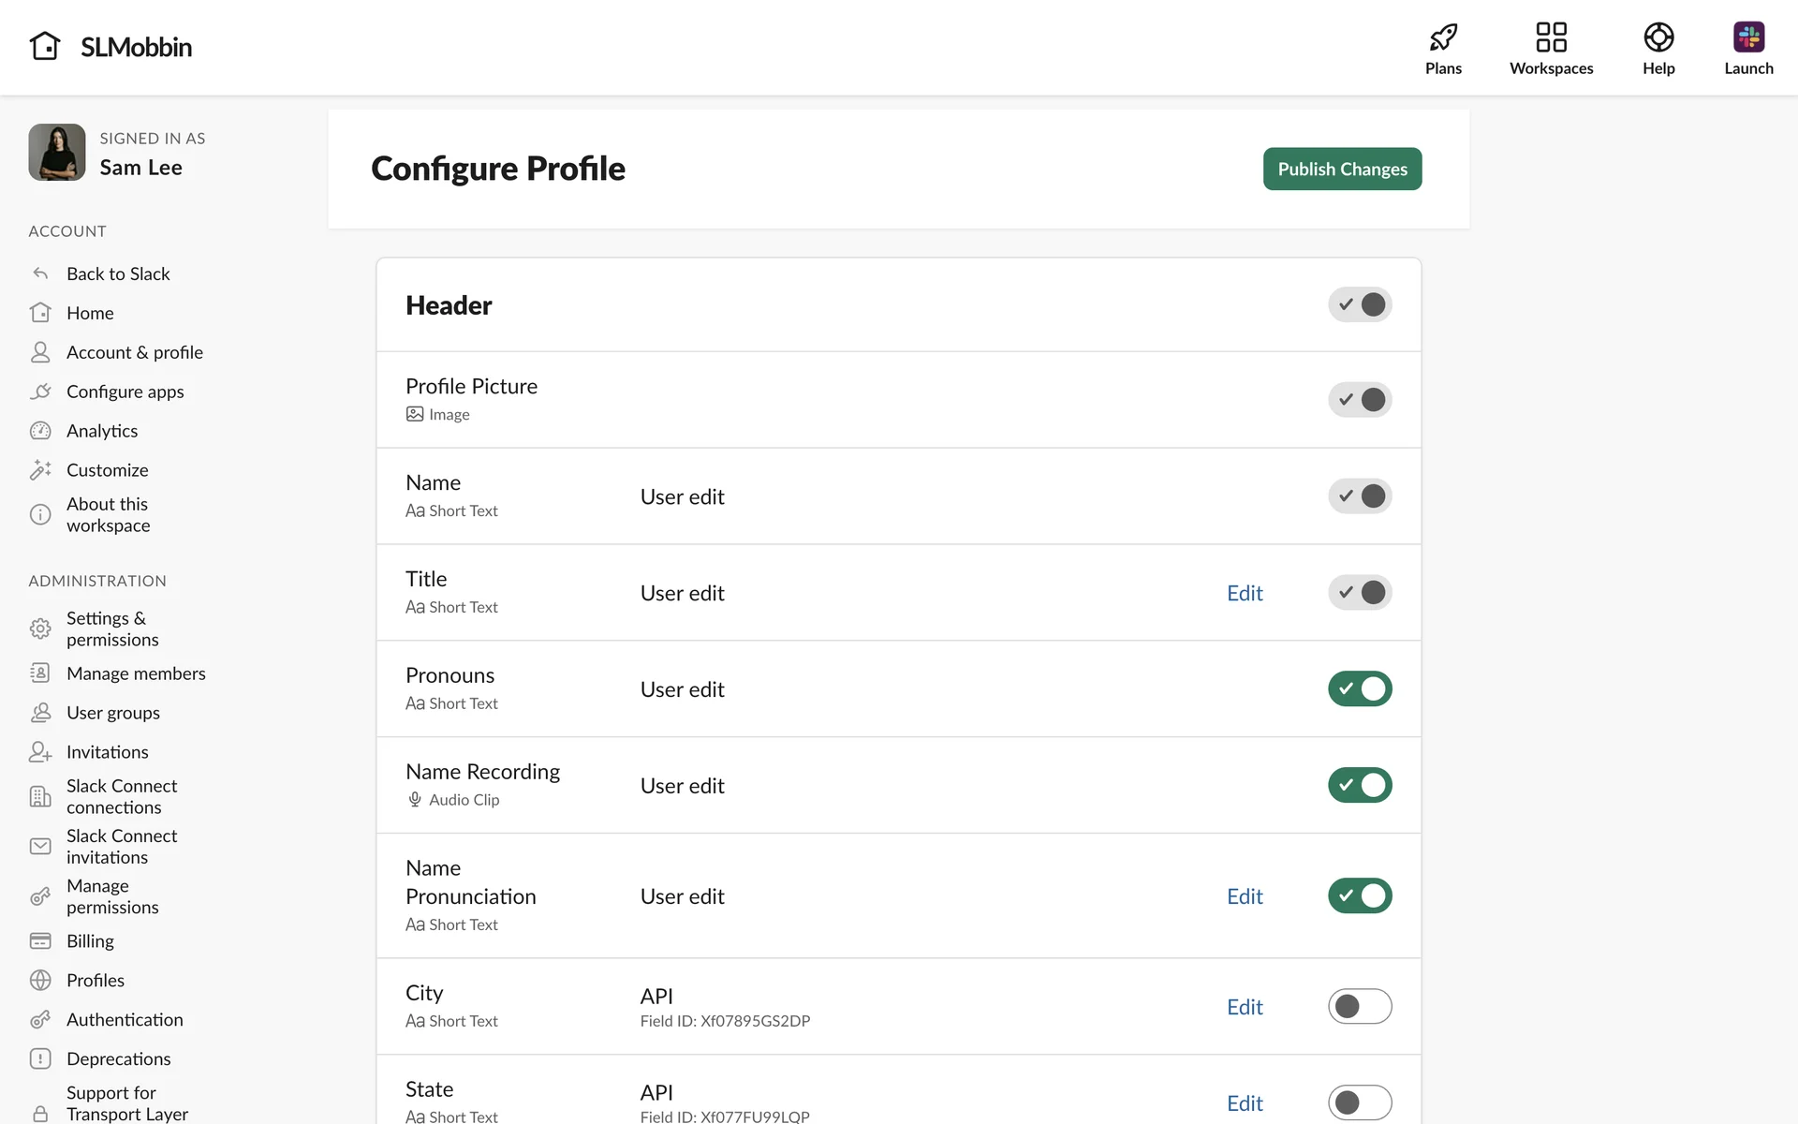This screenshot has height=1124, width=1798.
Task: Click the Analytics gauge icon in sidebar
Action: (x=40, y=431)
